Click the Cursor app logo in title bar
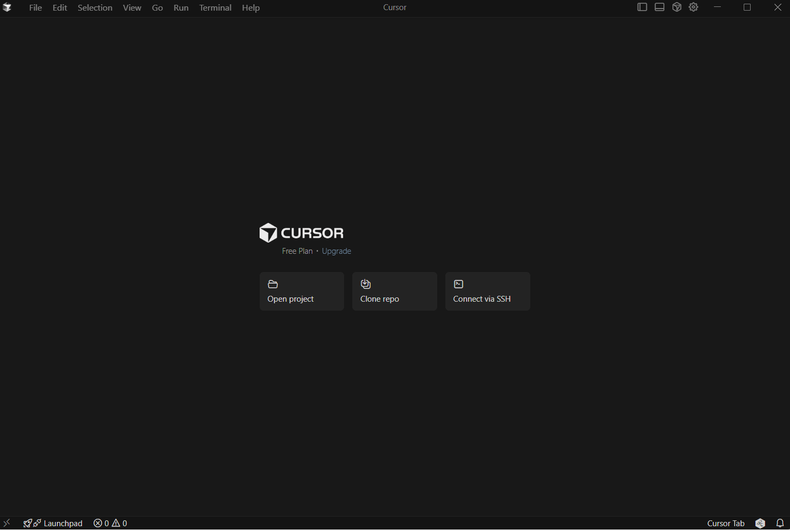Viewport: 790px width, 531px height. click(x=7, y=7)
